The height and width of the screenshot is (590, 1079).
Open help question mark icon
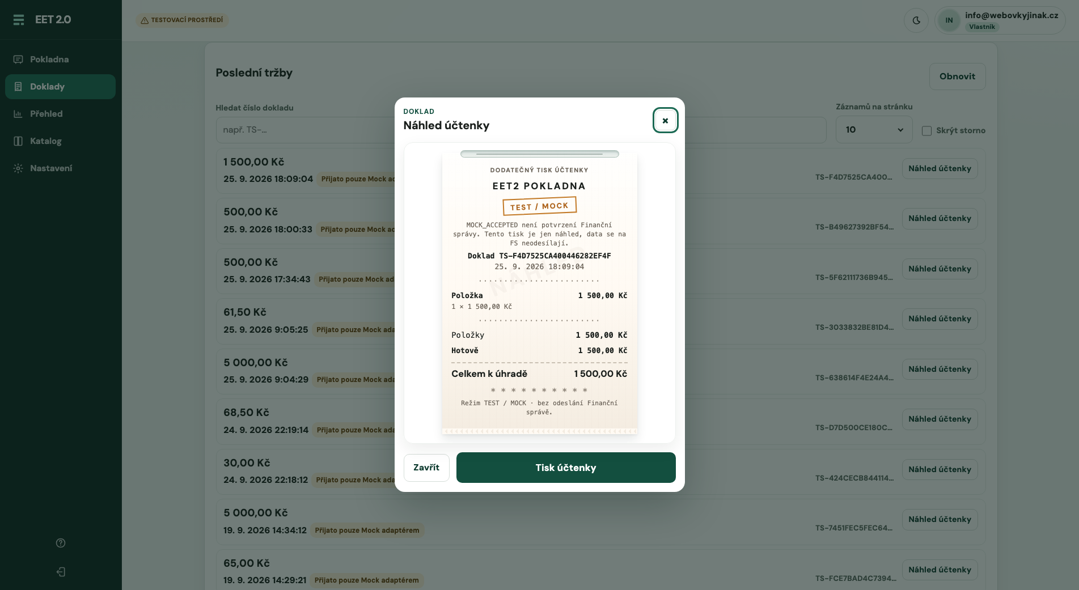coord(61,543)
